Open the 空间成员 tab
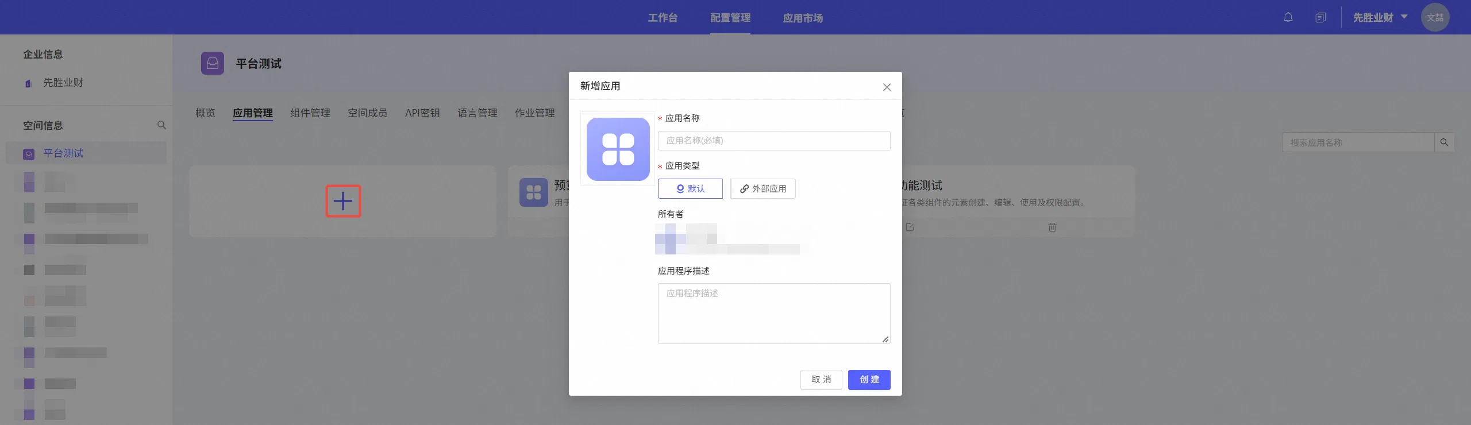This screenshot has width=1471, height=425. (x=368, y=113)
